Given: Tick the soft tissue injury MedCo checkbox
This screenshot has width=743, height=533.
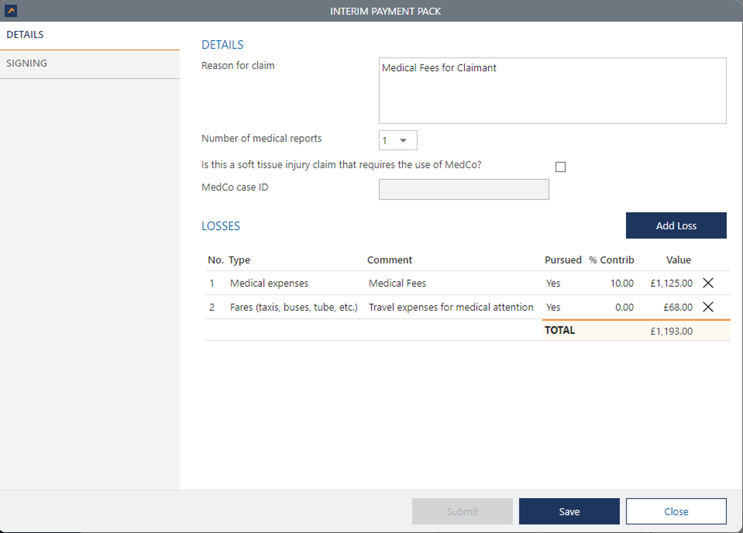Looking at the screenshot, I should pyautogui.click(x=560, y=167).
